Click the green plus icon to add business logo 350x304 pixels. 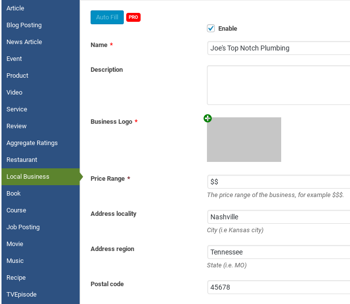tap(207, 118)
